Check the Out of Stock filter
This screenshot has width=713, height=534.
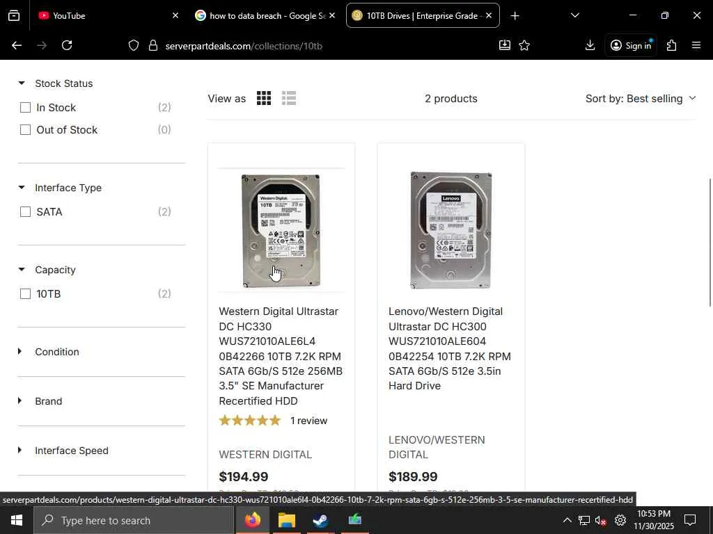[26, 130]
